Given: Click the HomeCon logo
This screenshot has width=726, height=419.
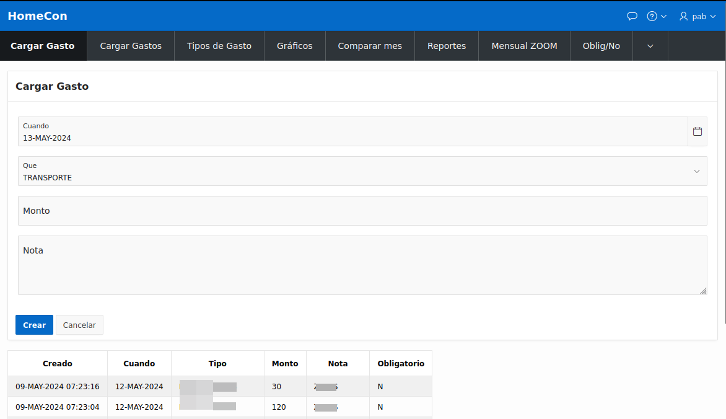Looking at the screenshot, I should click(x=37, y=15).
